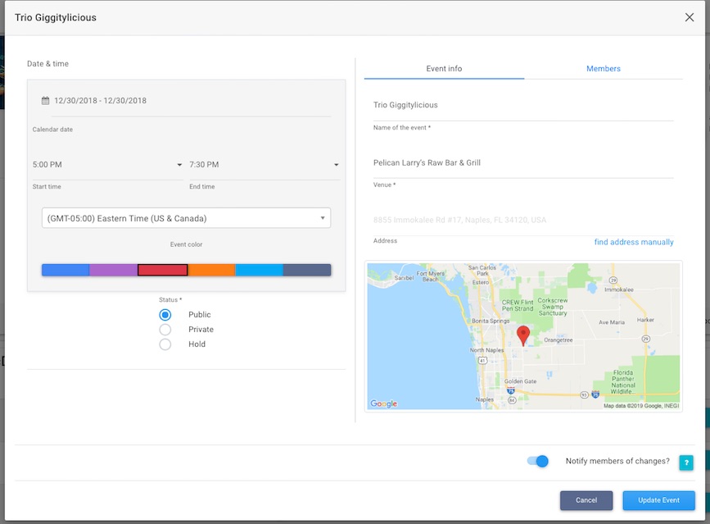Click the calendar icon beside the date range
The width and height of the screenshot is (710, 524).
pos(46,101)
